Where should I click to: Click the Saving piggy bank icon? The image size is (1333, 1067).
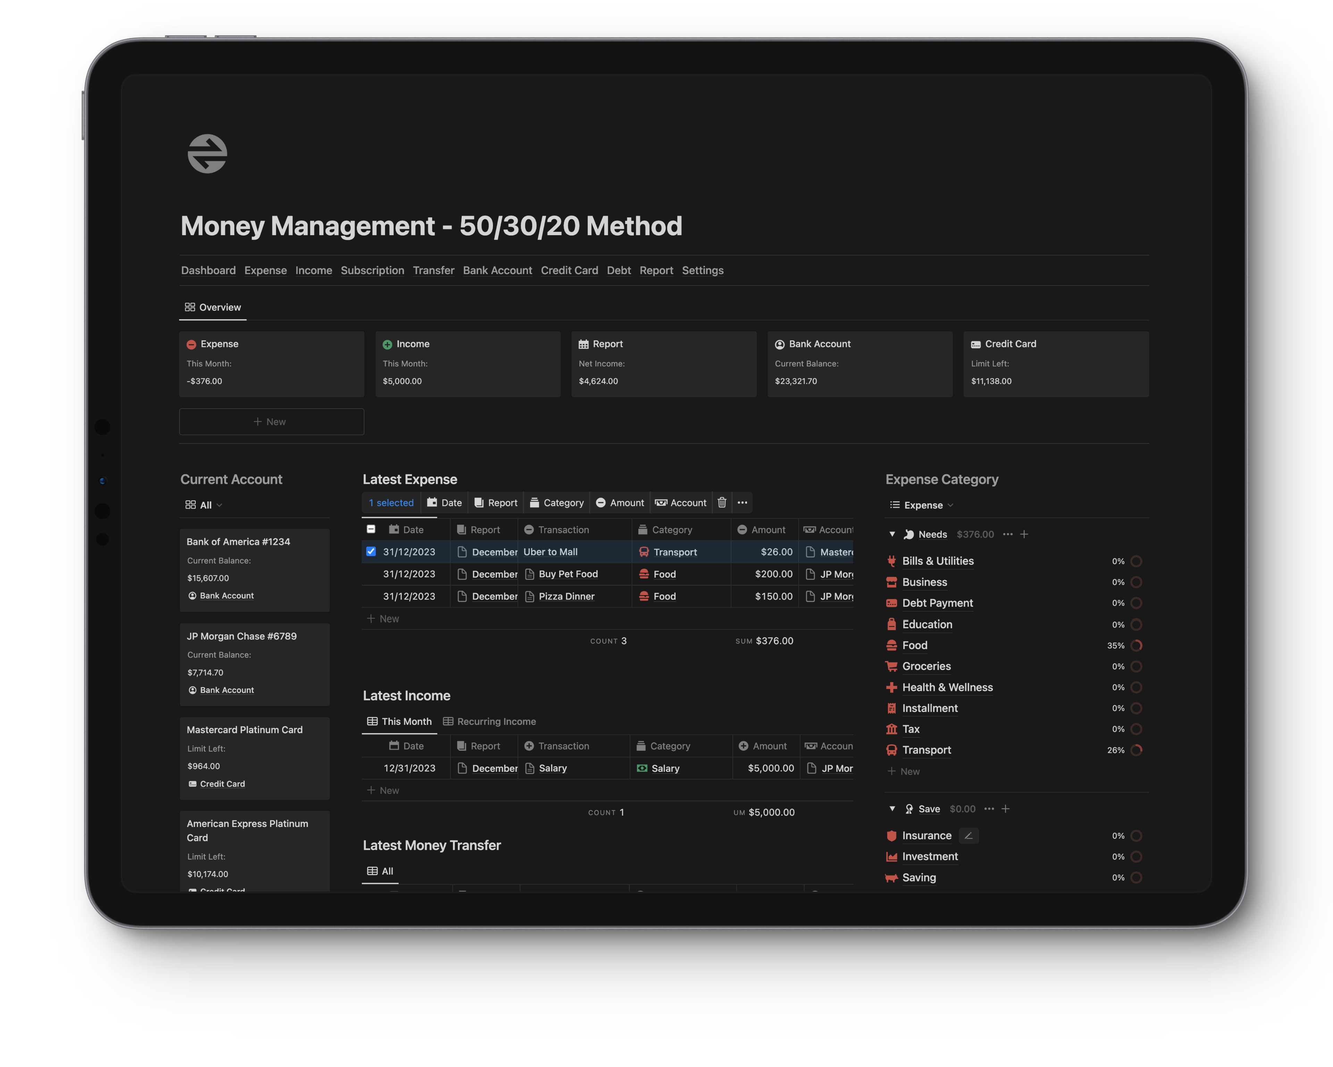coord(891,878)
